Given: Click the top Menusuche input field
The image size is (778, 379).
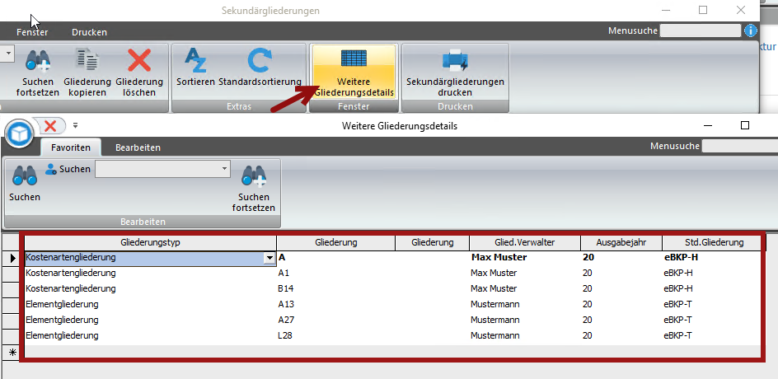Looking at the screenshot, I should coord(700,30).
